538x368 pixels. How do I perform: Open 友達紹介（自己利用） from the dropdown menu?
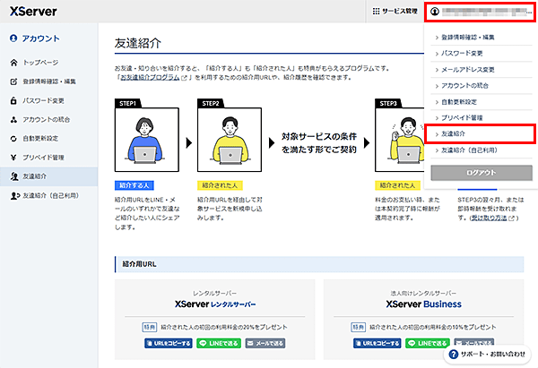tap(469, 150)
